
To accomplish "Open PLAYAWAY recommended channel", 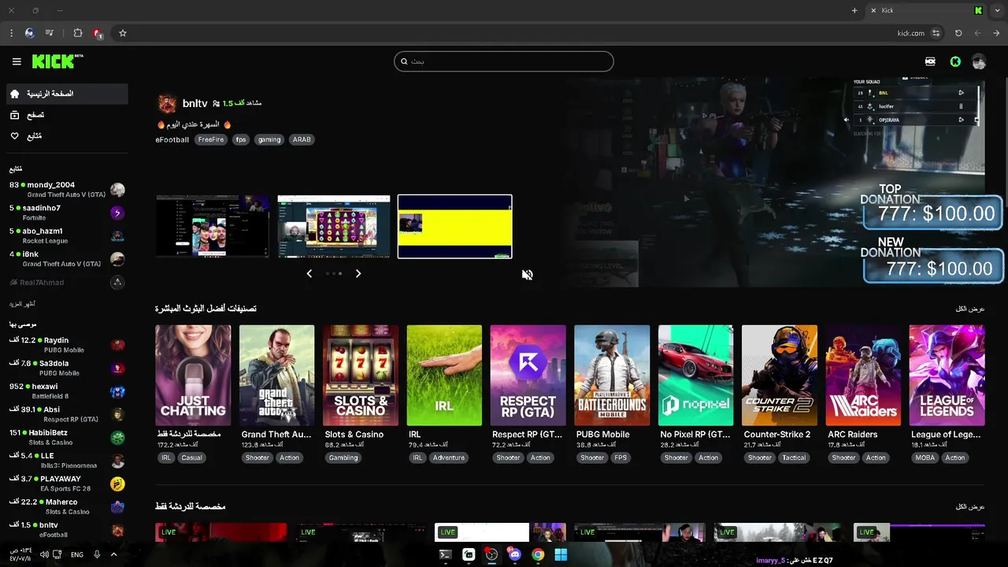I will (x=66, y=484).
